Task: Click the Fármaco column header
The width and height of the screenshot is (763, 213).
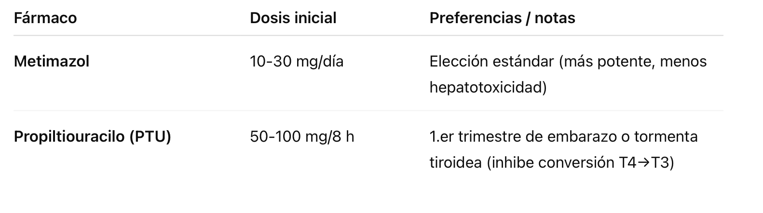Action: (x=45, y=18)
